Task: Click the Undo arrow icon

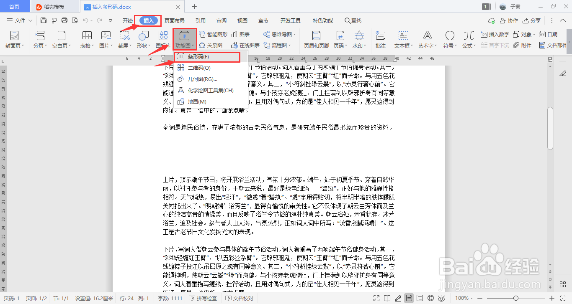Action: pos(86,20)
